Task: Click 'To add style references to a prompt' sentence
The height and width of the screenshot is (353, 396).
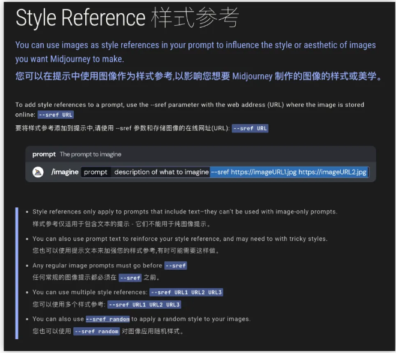Action: coord(190,110)
